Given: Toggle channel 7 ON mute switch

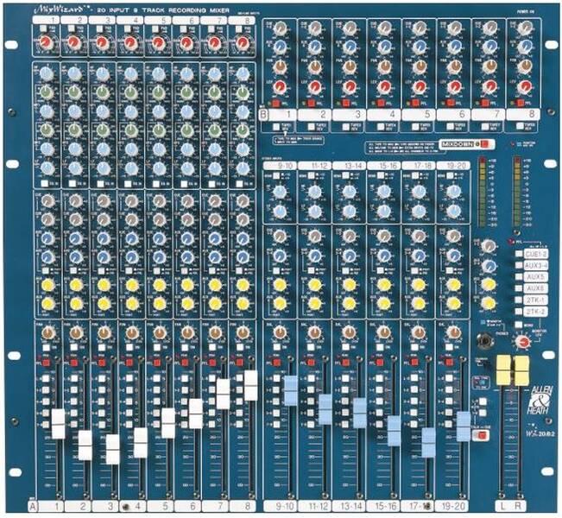Looking at the screenshot, I should (x=213, y=347).
